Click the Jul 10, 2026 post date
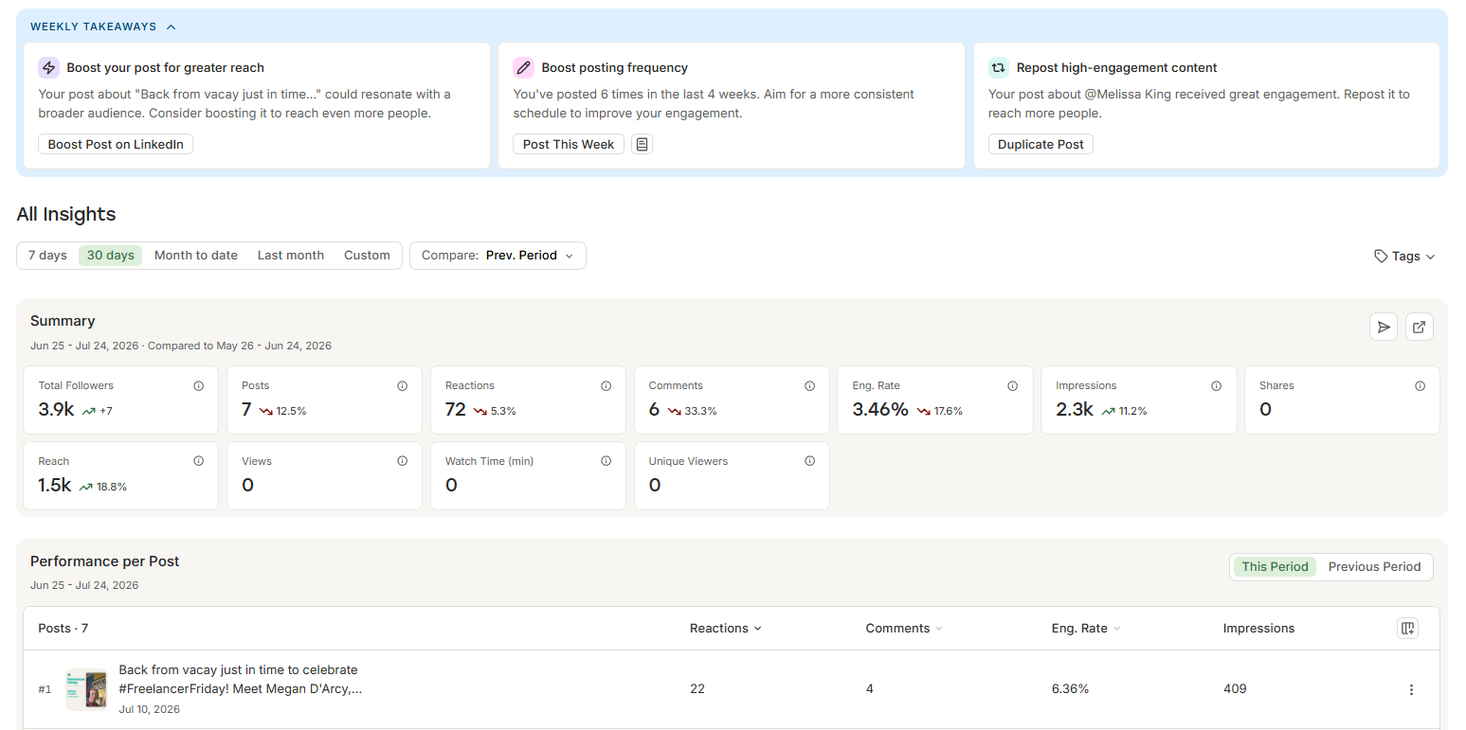Screen dimensions: 1466x730 (150, 709)
